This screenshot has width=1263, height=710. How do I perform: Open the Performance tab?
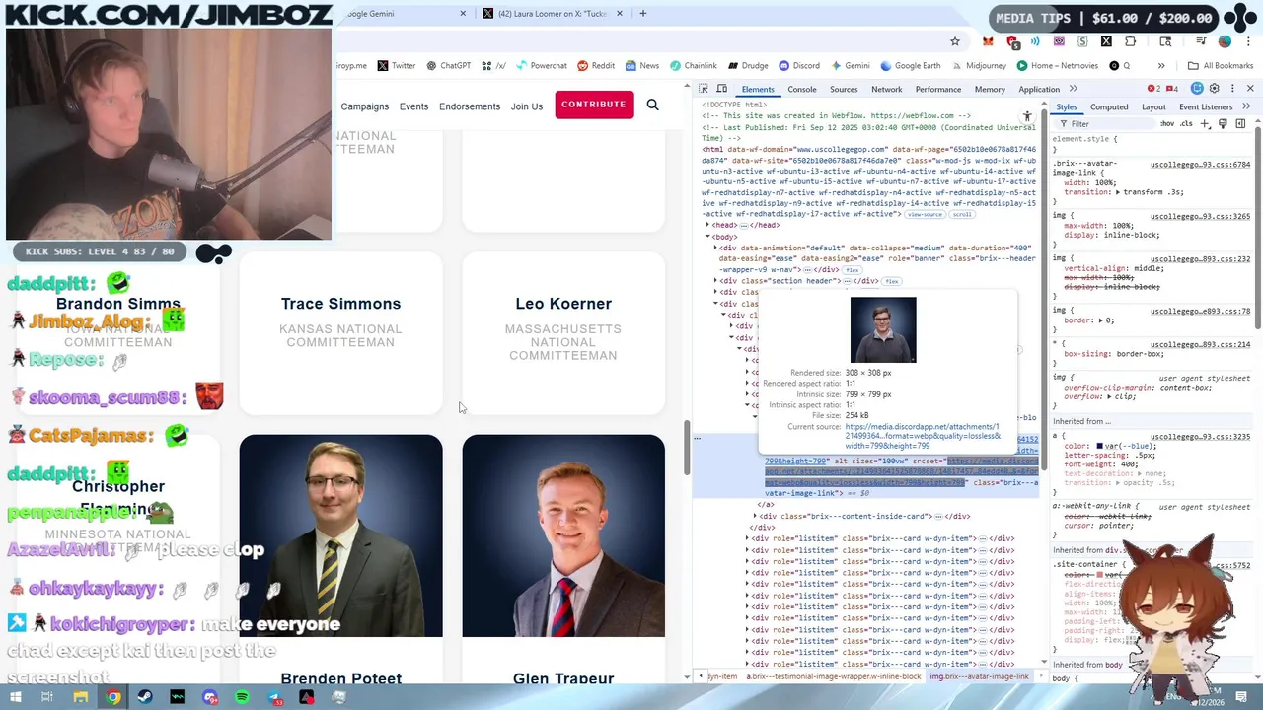937,89
